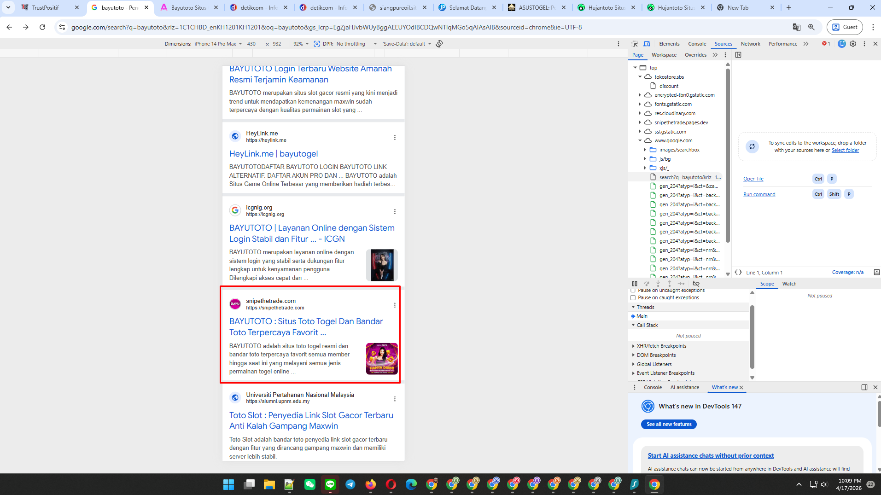Hide the Sources navigator sidebar
Screen dimensions: 881x495
point(738,55)
